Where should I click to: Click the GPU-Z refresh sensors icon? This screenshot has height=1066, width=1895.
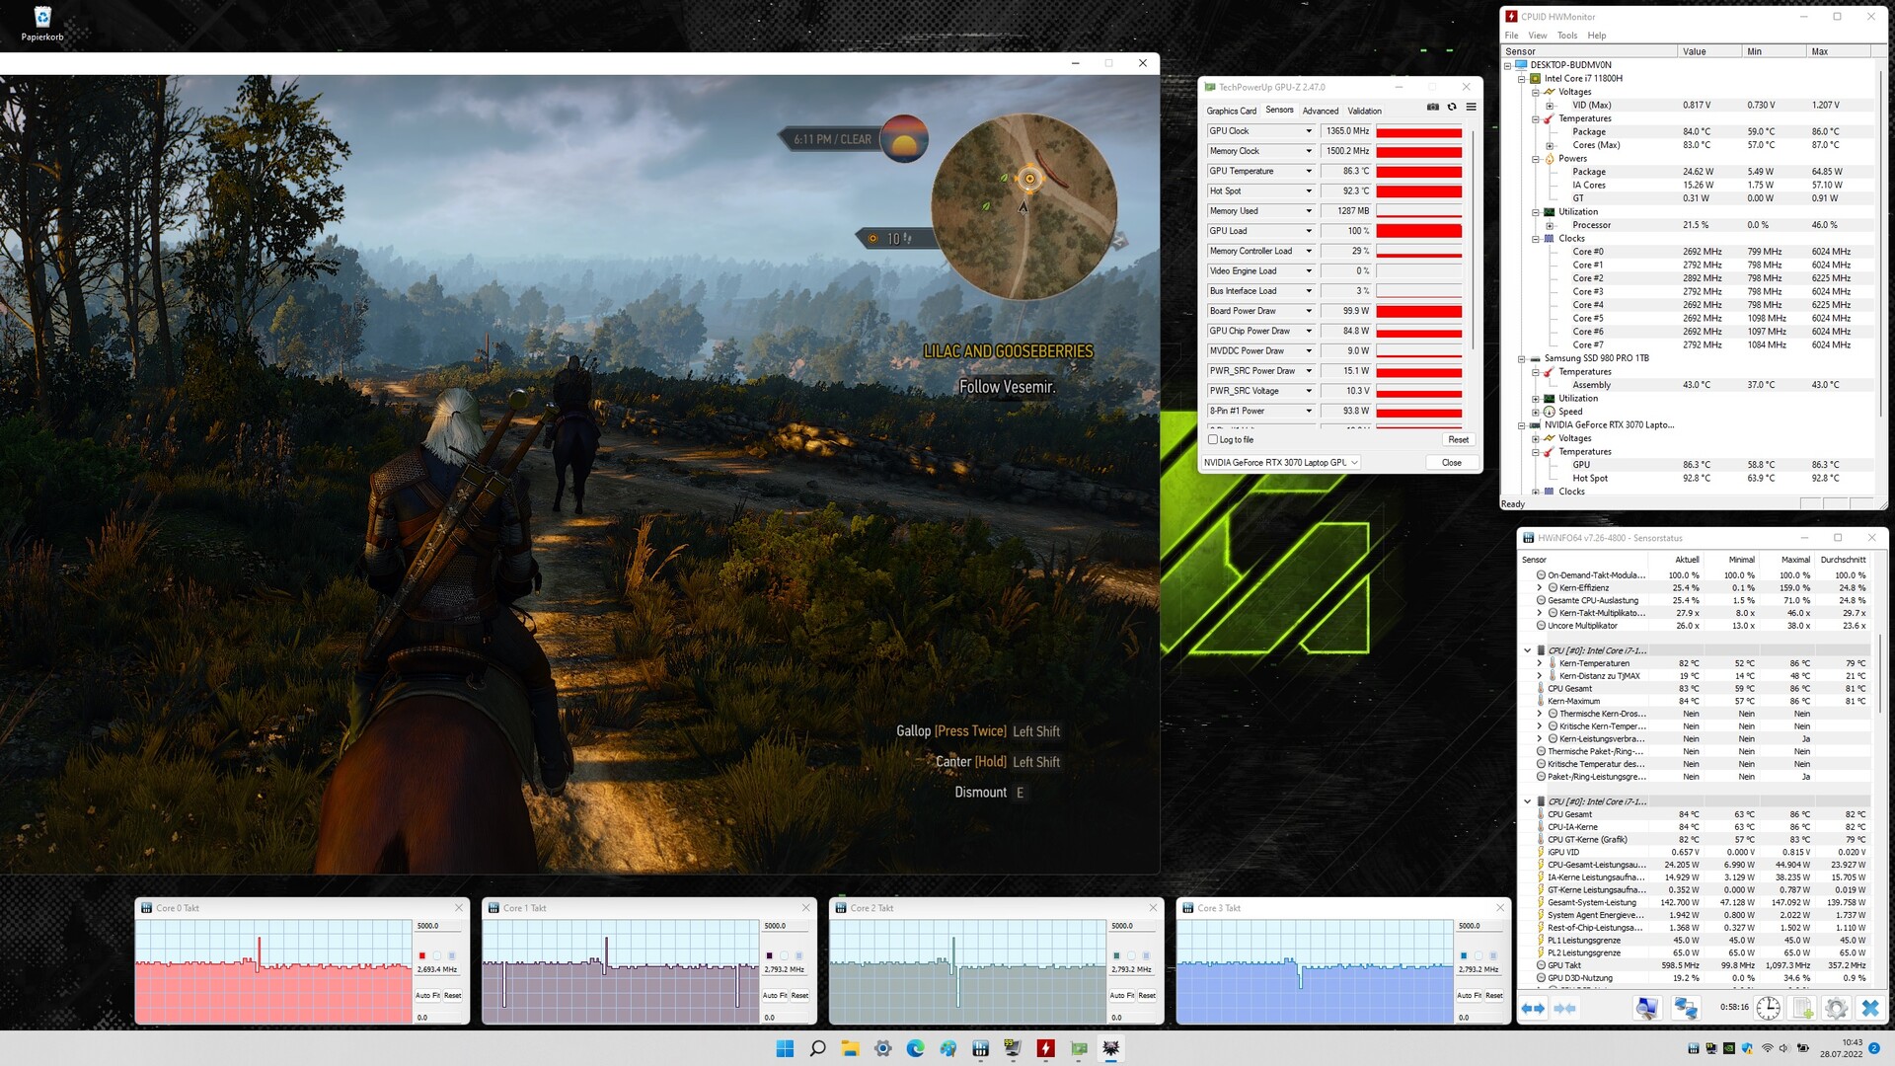1452,108
